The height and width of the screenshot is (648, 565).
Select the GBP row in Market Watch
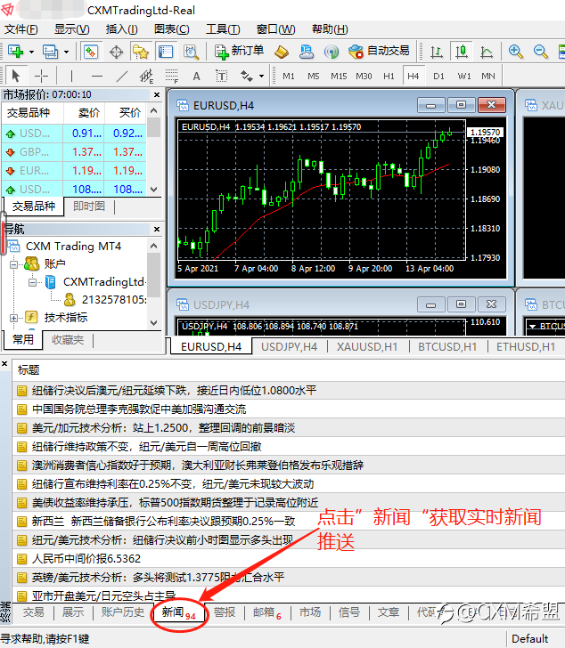click(x=74, y=152)
